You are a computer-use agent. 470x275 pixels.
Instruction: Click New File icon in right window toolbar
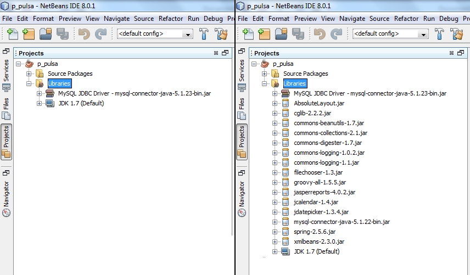[248, 34]
